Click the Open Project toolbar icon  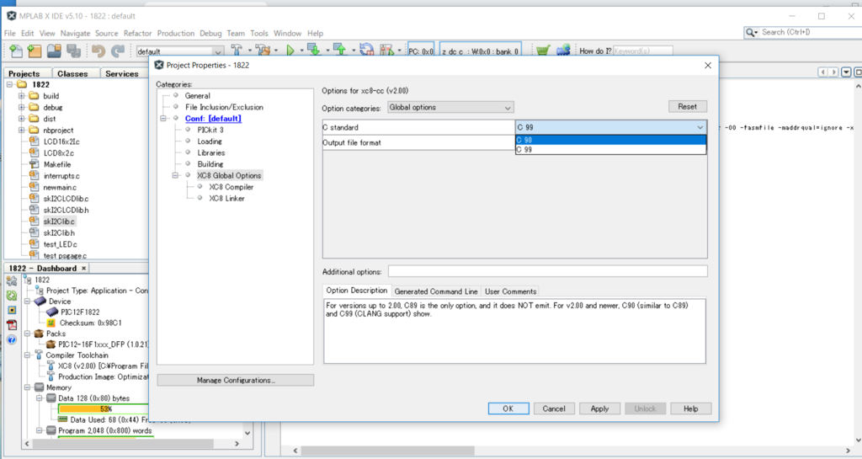[54, 51]
